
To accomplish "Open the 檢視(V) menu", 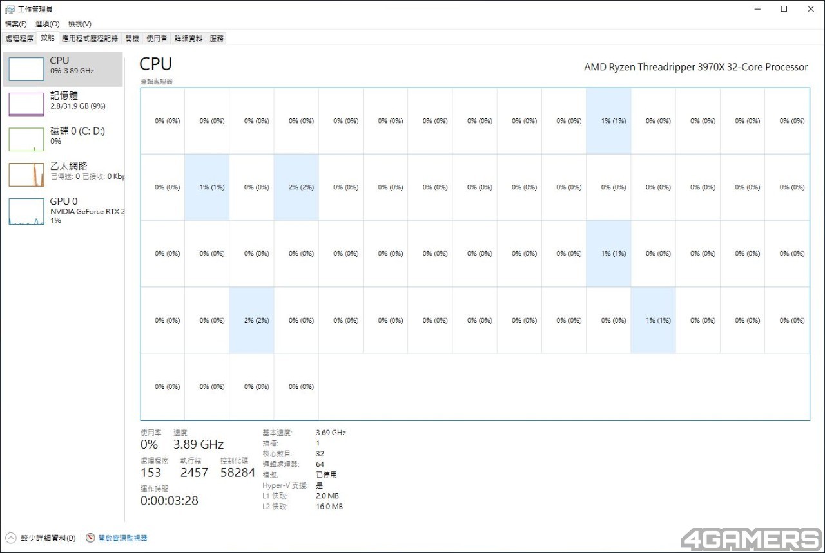I will (80, 24).
